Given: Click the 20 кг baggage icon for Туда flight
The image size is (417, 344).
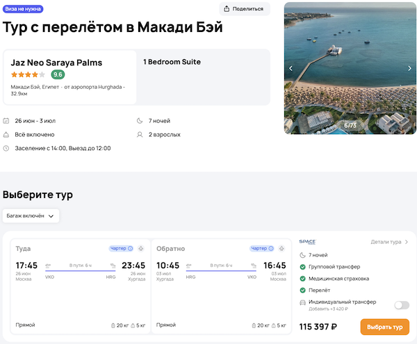Looking at the screenshot, I should [114, 325].
